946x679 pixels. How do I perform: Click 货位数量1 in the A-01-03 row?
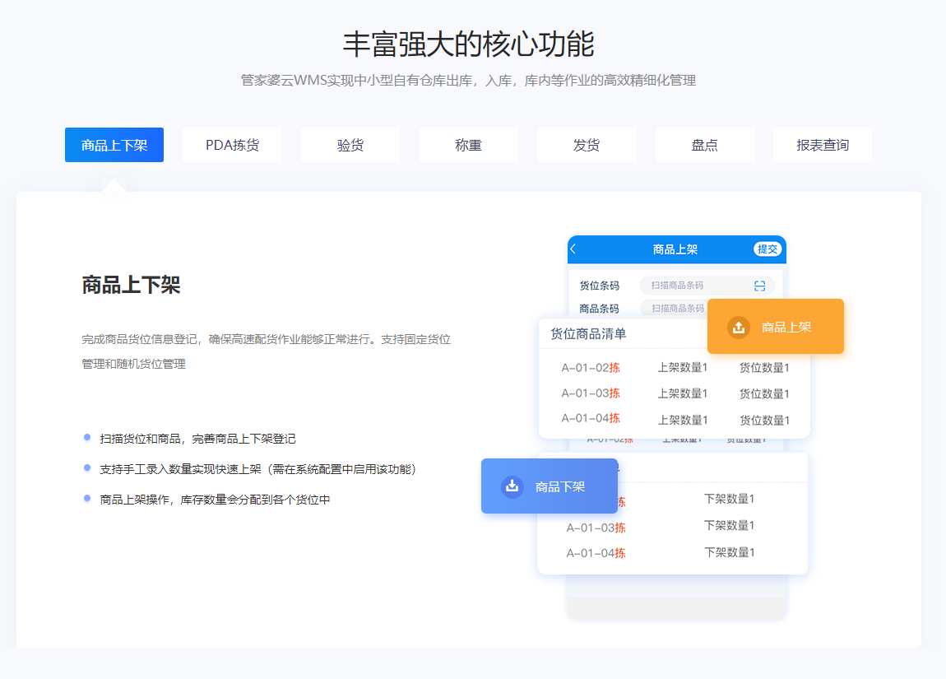coord(764,393)
